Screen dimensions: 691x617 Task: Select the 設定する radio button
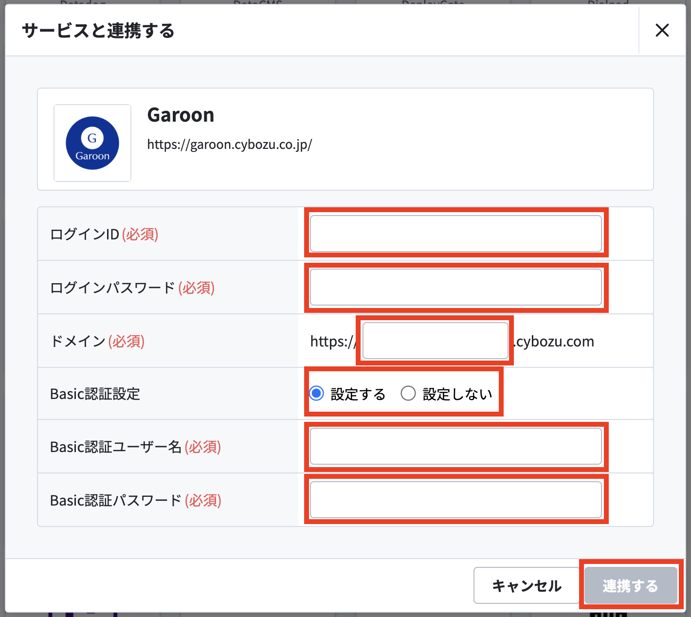[x=317, y=393]
